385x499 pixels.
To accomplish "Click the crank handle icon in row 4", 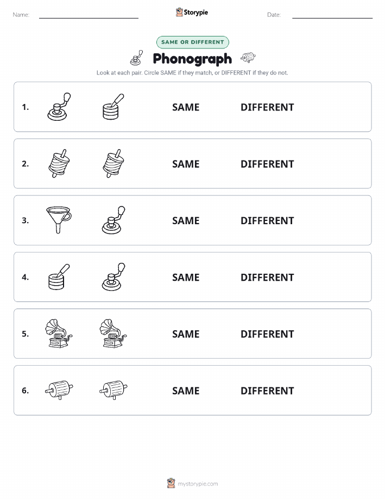I will point(113,276).
